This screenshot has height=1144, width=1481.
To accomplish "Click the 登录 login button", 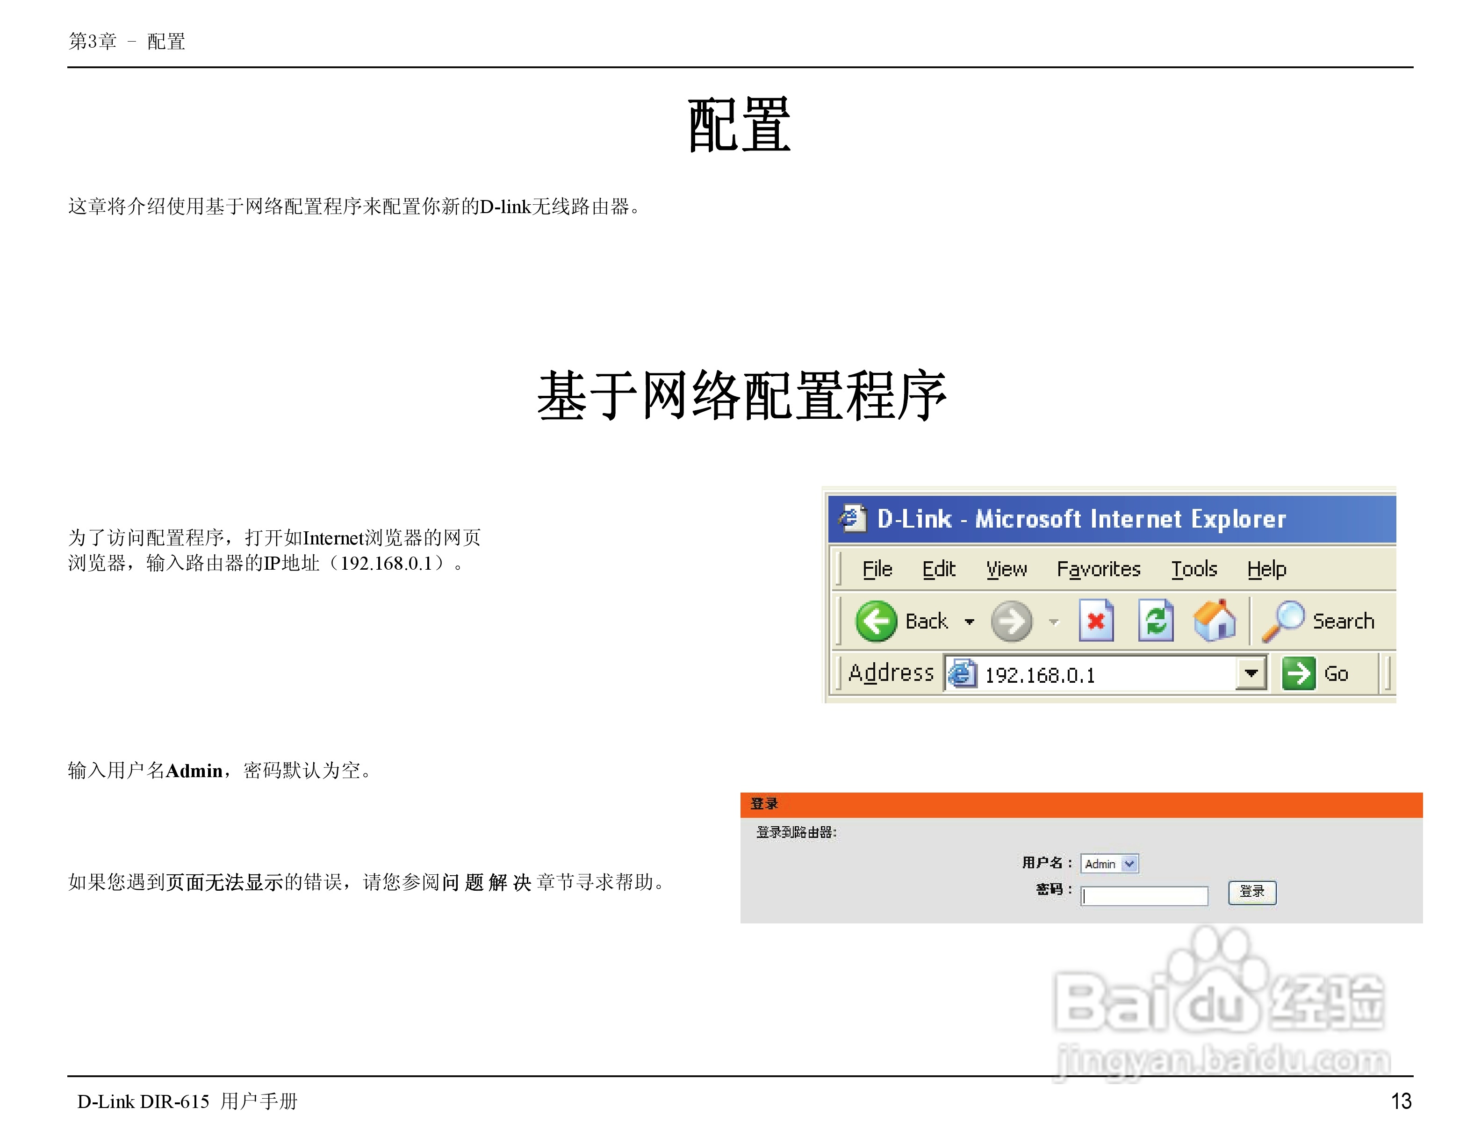I will click(1252, 892).
